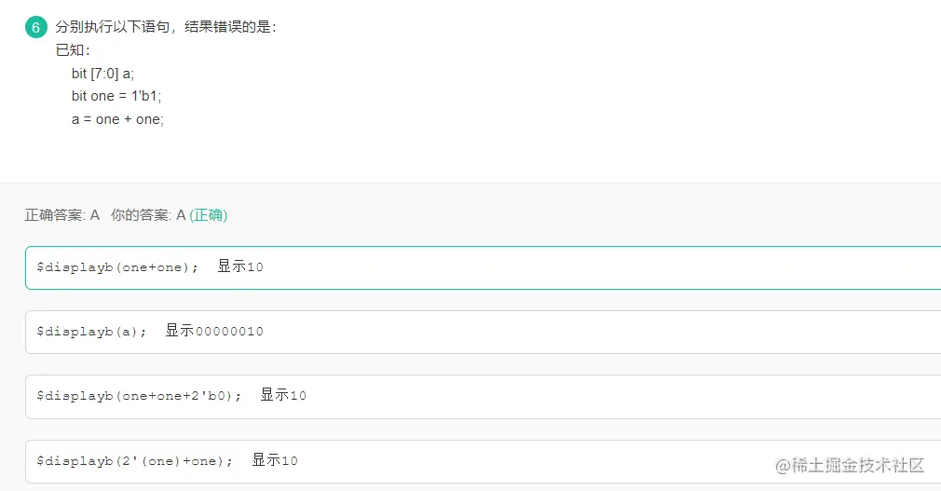Click the 显示00000010 result text
Screen dimensions: 941x491
(x=214, y=332)
